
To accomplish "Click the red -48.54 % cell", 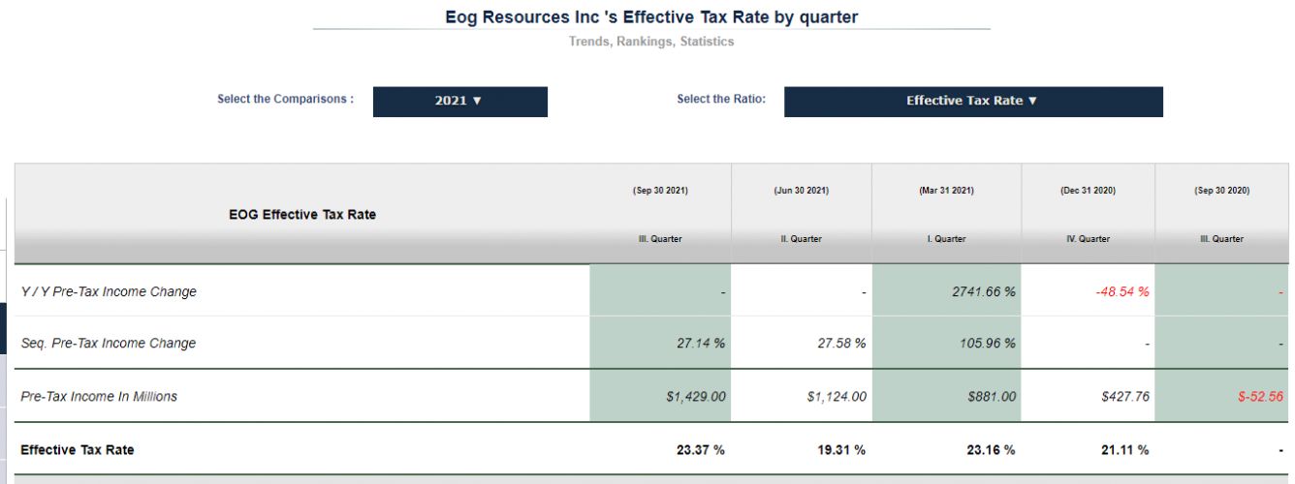I will coord(1122,291).
